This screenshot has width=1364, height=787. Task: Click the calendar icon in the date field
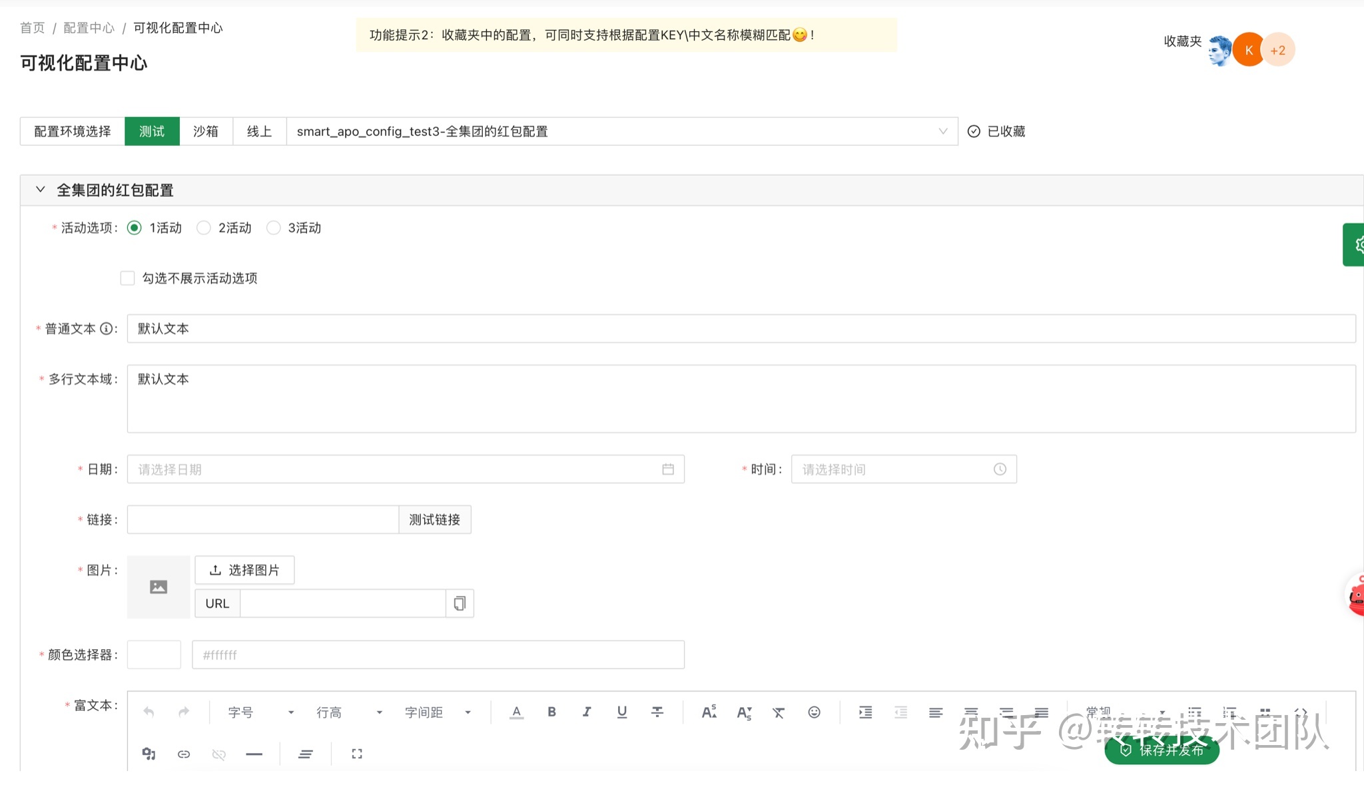668,469
